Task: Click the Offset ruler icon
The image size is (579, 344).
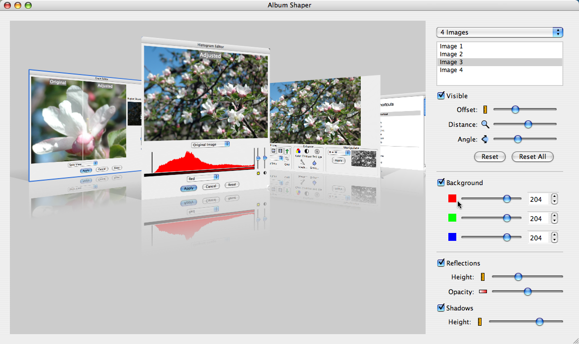Action: click(x=485, y=110)
